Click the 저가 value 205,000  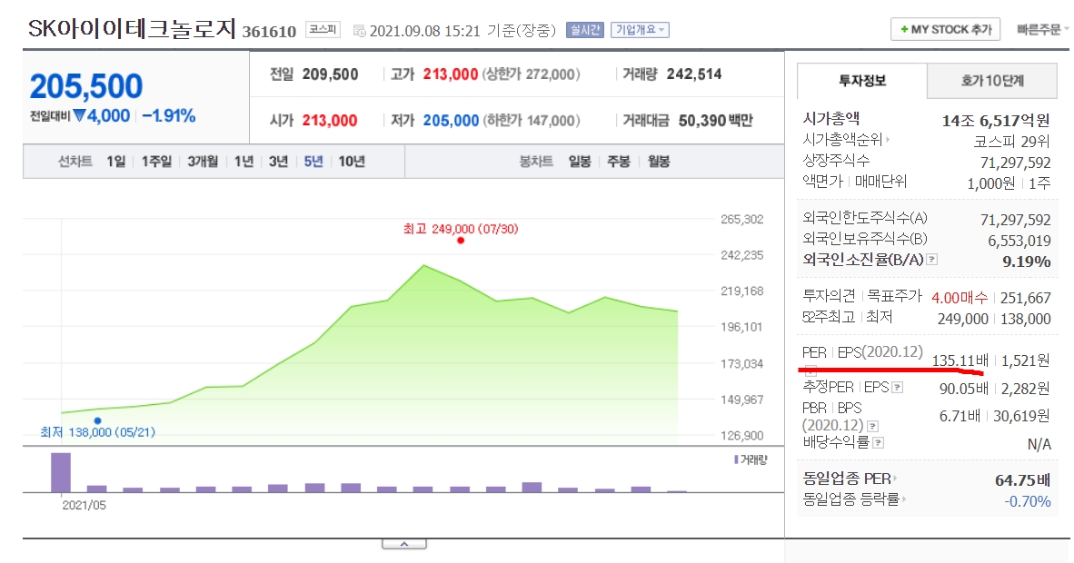(x=451, y=121)
